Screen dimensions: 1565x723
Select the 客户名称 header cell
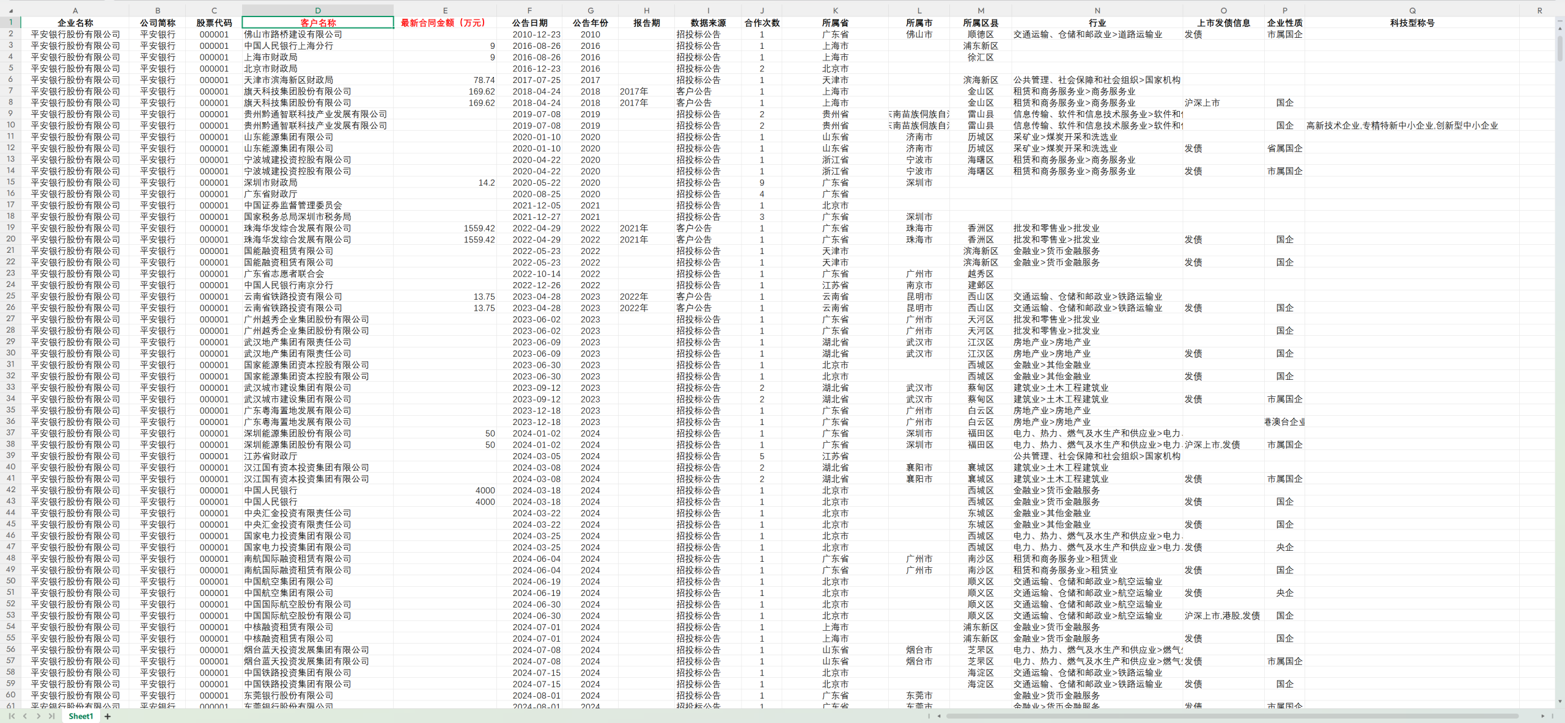[317, 23]
